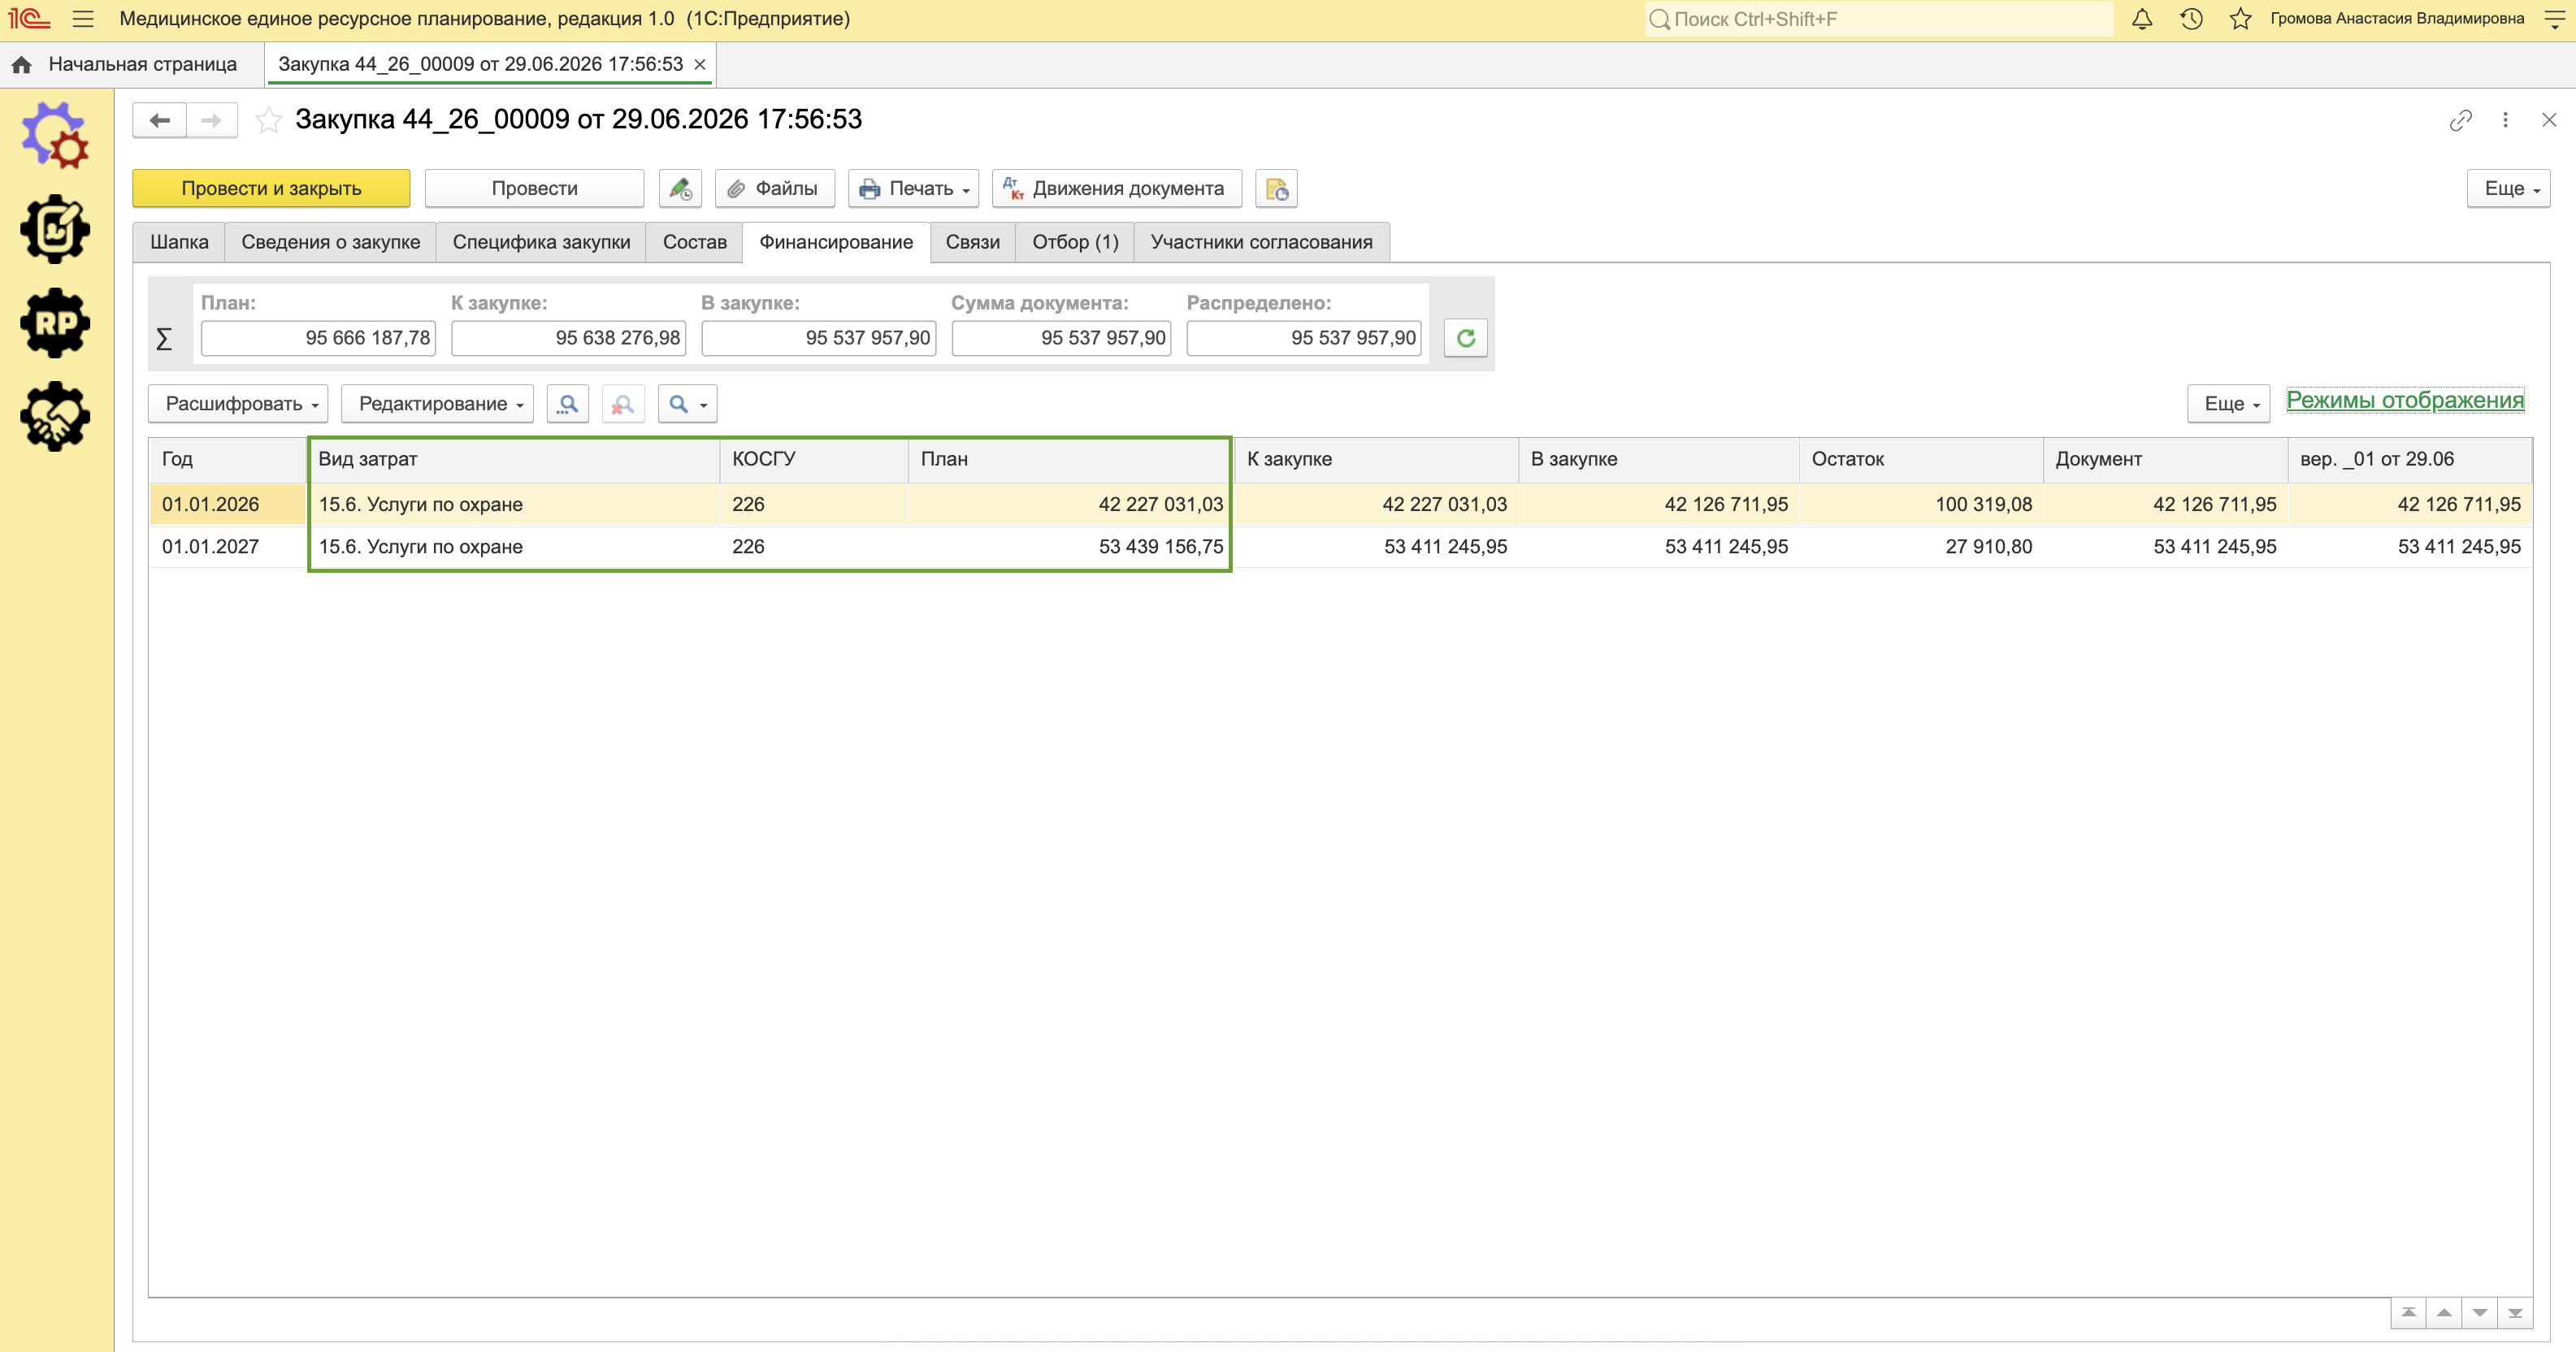Click the refresh totals green arrow icon

click(x=1465, y=338)
